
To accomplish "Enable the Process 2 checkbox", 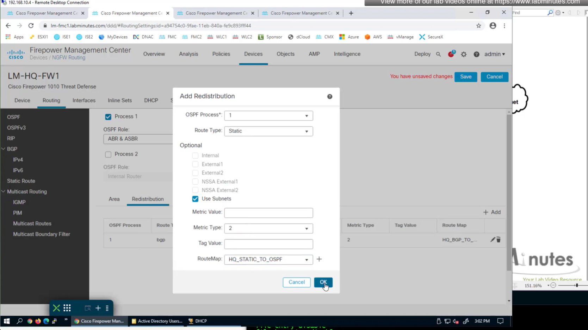I will [x=108, y=154].
